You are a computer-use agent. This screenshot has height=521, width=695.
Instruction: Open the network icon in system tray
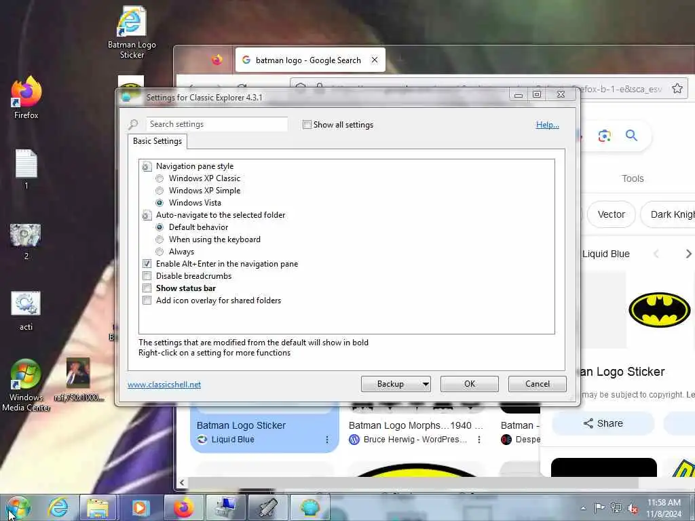click(x=616, y=508)
